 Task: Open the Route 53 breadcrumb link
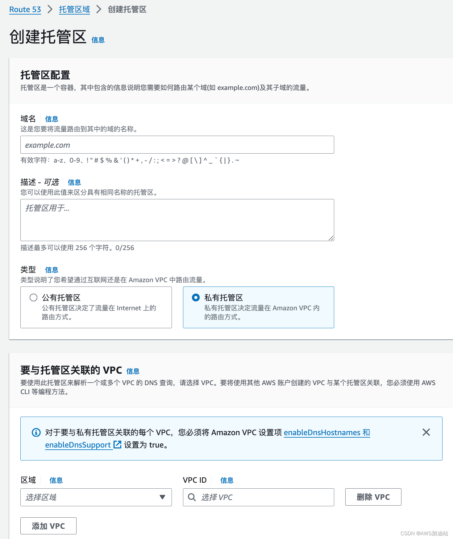(x=25, y=10)
